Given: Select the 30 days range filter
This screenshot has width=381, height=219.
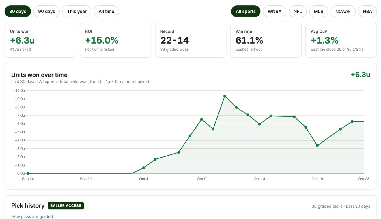Looking at the screenshot, I should coord(18,11).
